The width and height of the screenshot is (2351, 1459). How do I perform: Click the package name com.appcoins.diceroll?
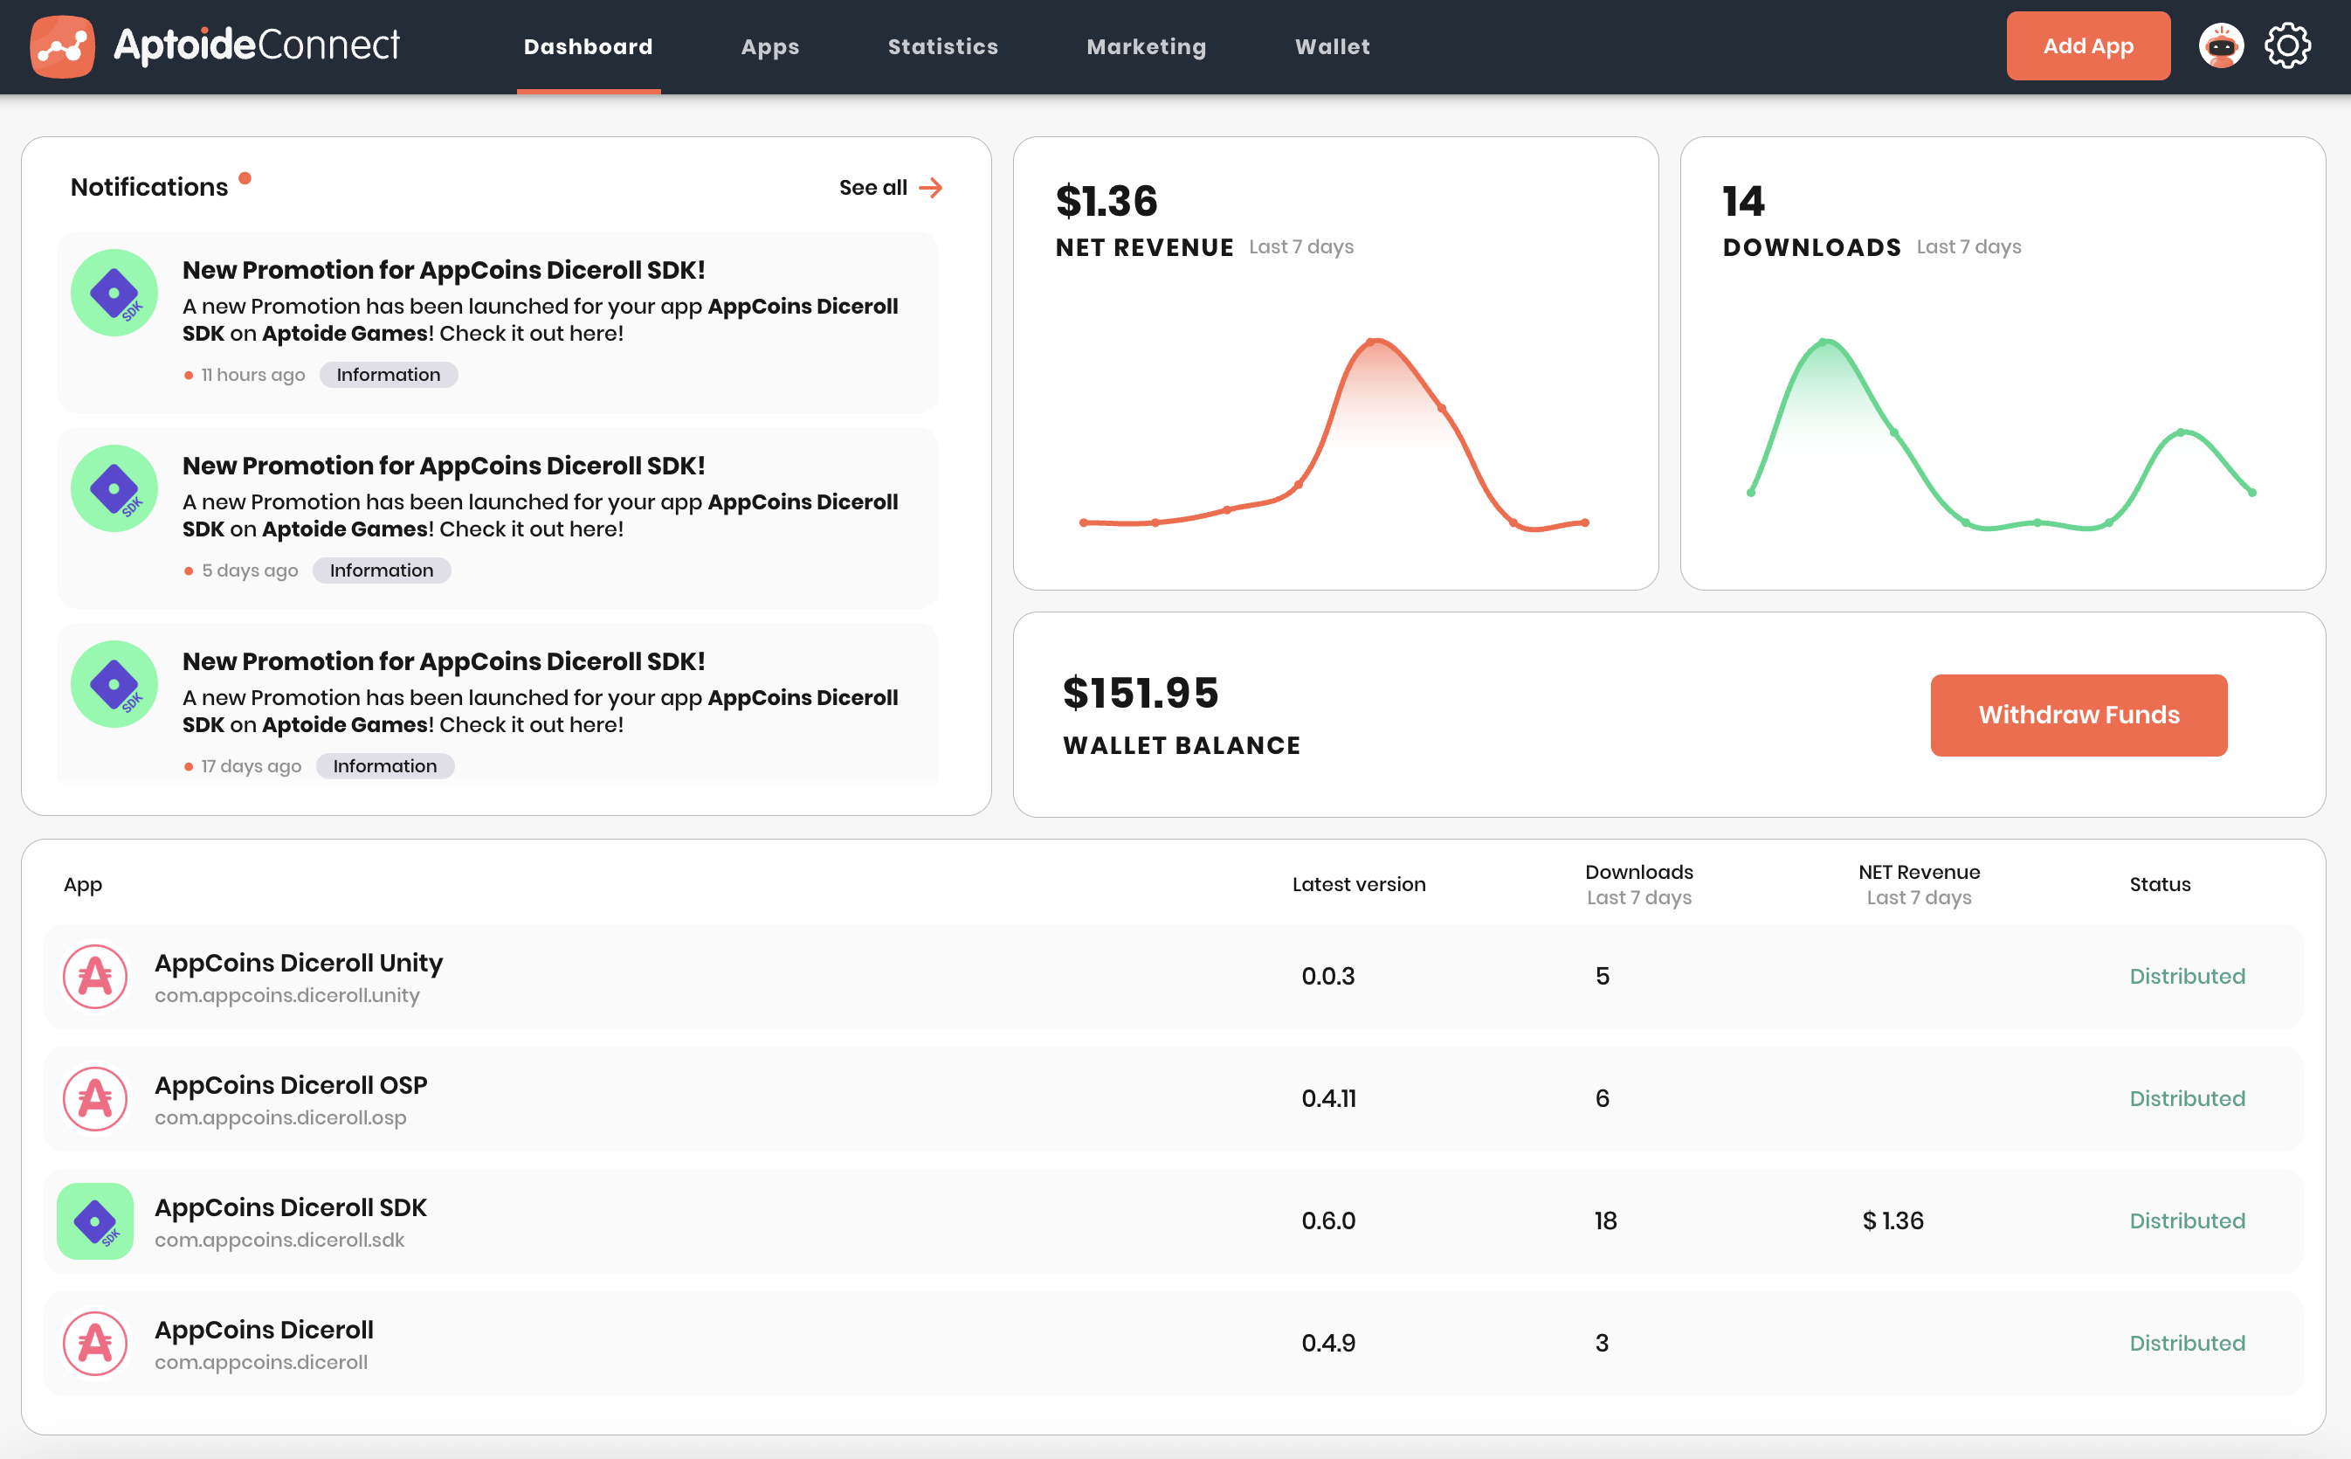pyautogui.click(x=260, y=1361)
